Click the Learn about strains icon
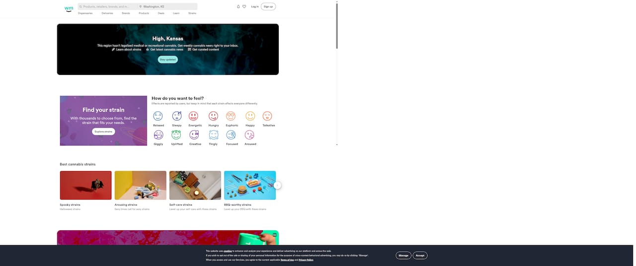This screenshot has height=266, width=636. pyautogui.click(x=113, y=50)
